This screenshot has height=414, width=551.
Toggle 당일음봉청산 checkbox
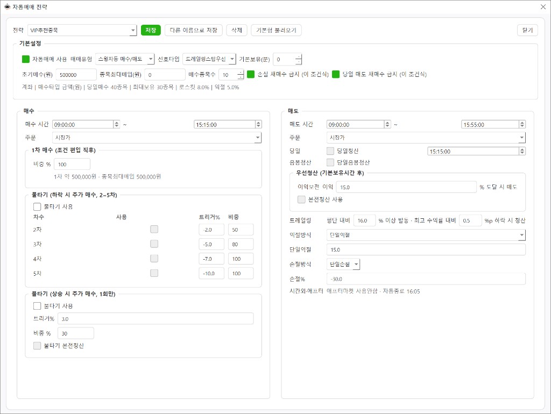coord(330,162)
